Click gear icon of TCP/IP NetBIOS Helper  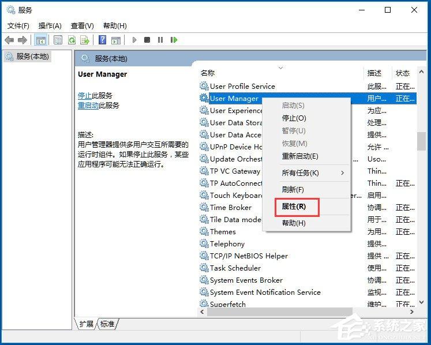point(204,256)
